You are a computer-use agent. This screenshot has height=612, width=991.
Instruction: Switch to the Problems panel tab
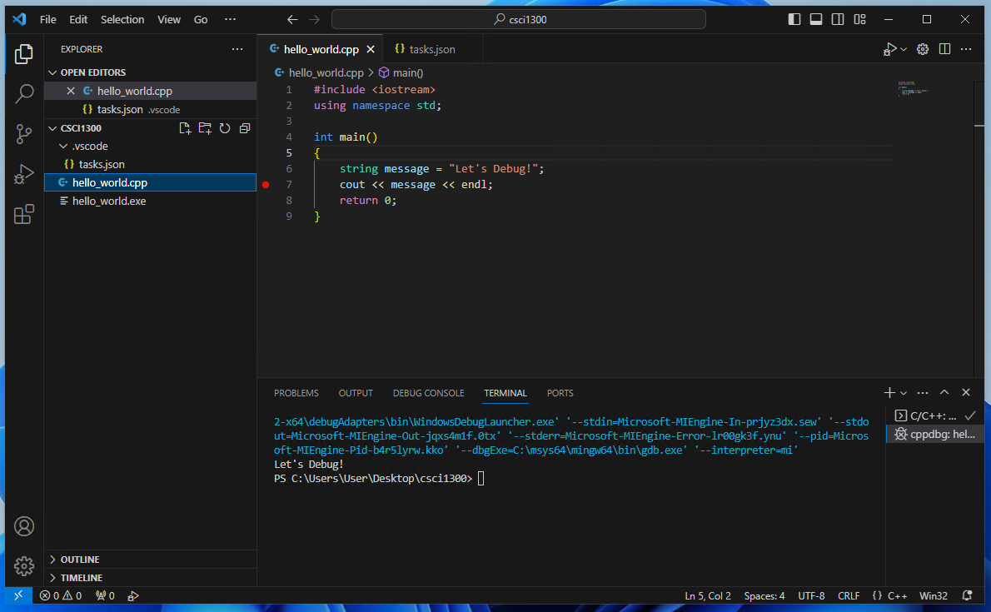coord(296,393)
